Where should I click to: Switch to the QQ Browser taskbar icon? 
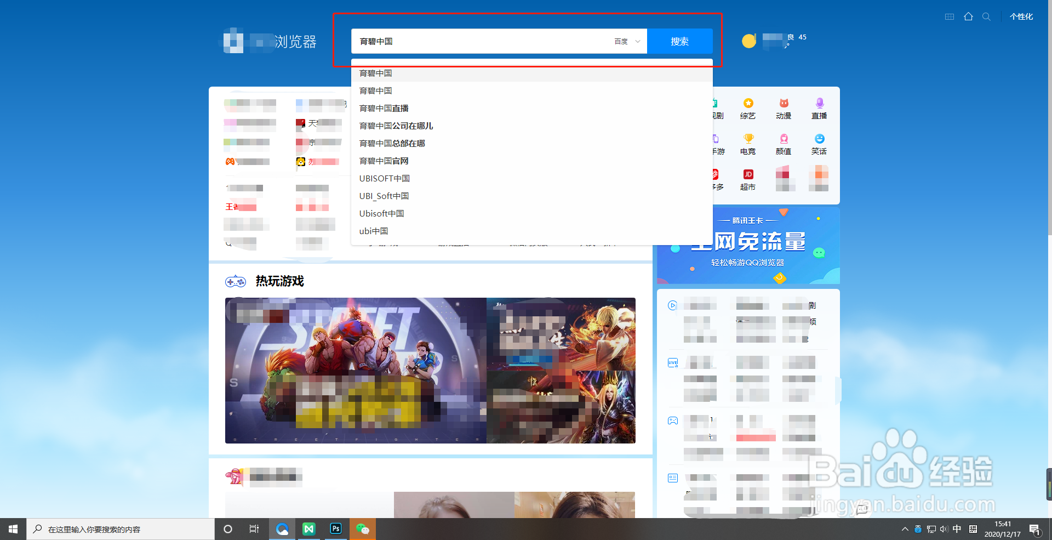pos(282,529)
